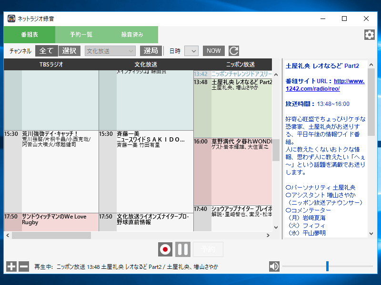Open settings with the gear icon

[369, 35]
